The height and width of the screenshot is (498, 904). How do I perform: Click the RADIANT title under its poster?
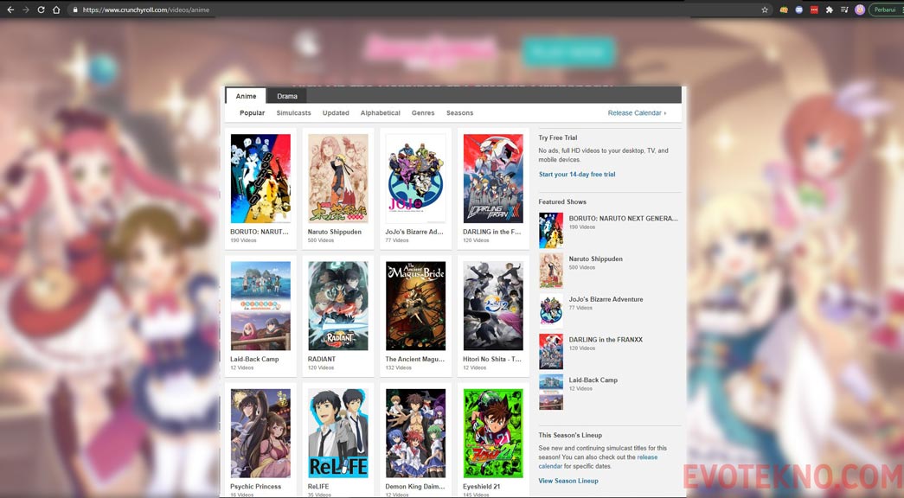322,359
